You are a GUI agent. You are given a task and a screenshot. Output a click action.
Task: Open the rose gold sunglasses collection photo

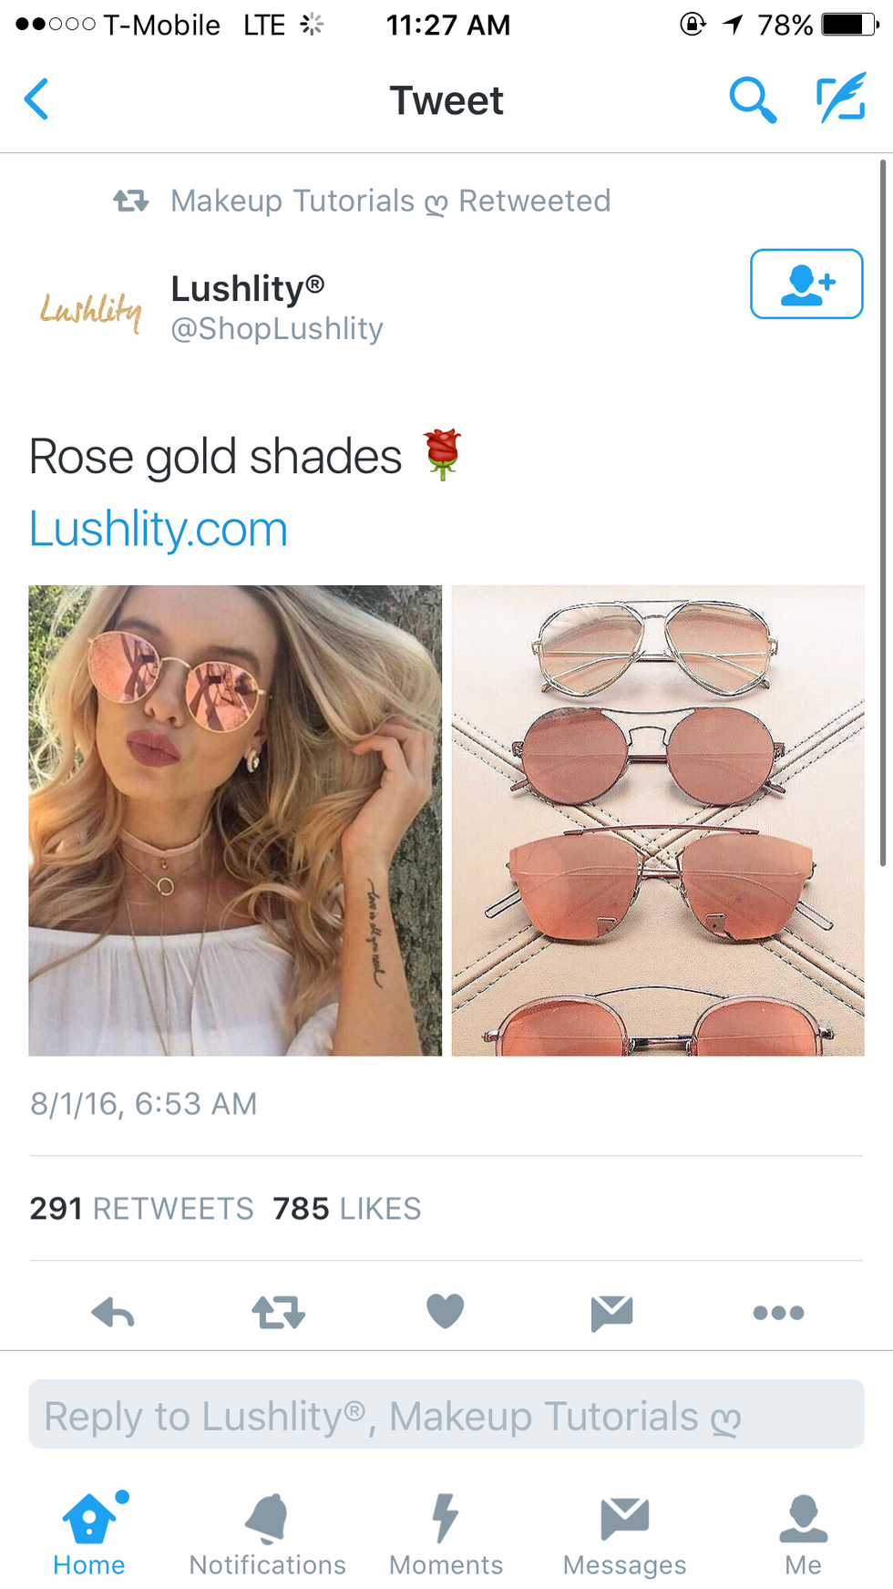658,820
